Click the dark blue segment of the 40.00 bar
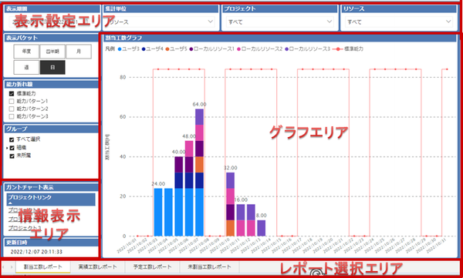 tap(179, 180)
